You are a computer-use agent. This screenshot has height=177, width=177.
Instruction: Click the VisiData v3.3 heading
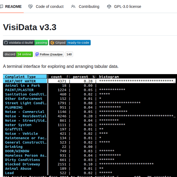click(x=30, y=27)
